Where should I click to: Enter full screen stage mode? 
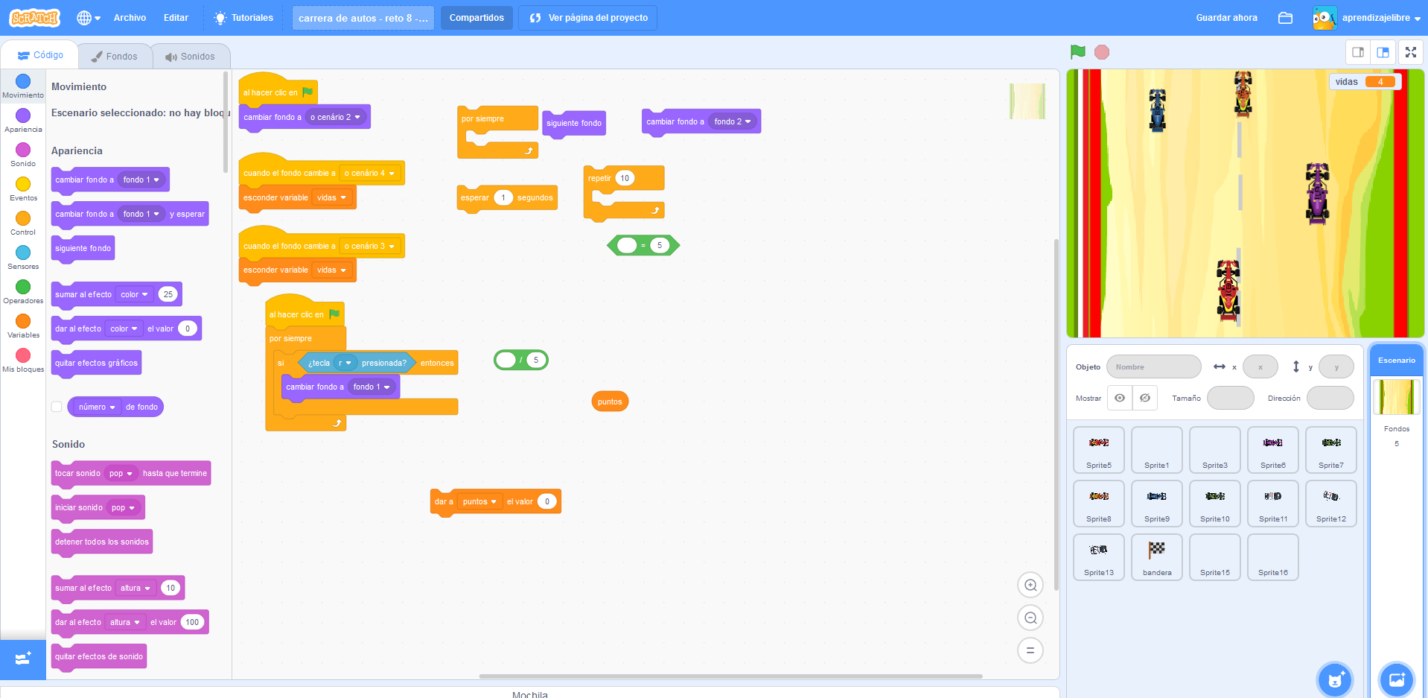point(1410,52)
